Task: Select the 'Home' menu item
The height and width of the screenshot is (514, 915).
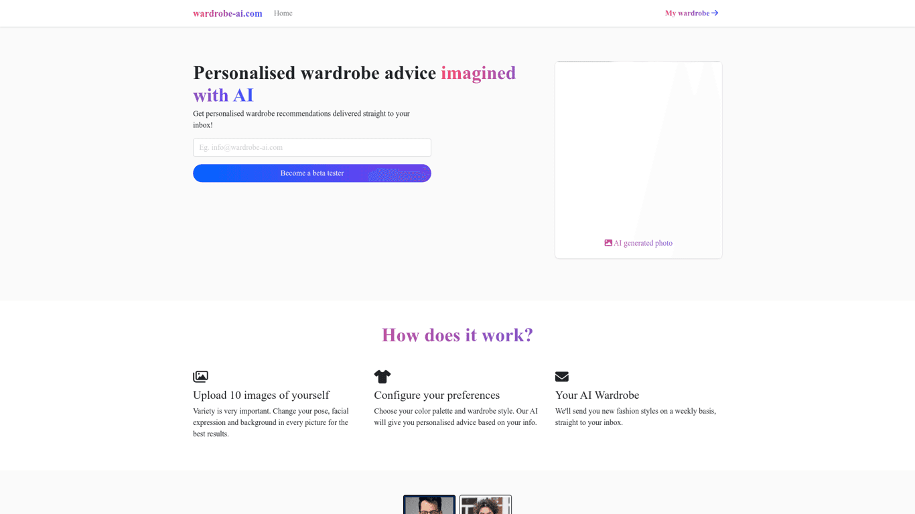Action: (283, 13)
